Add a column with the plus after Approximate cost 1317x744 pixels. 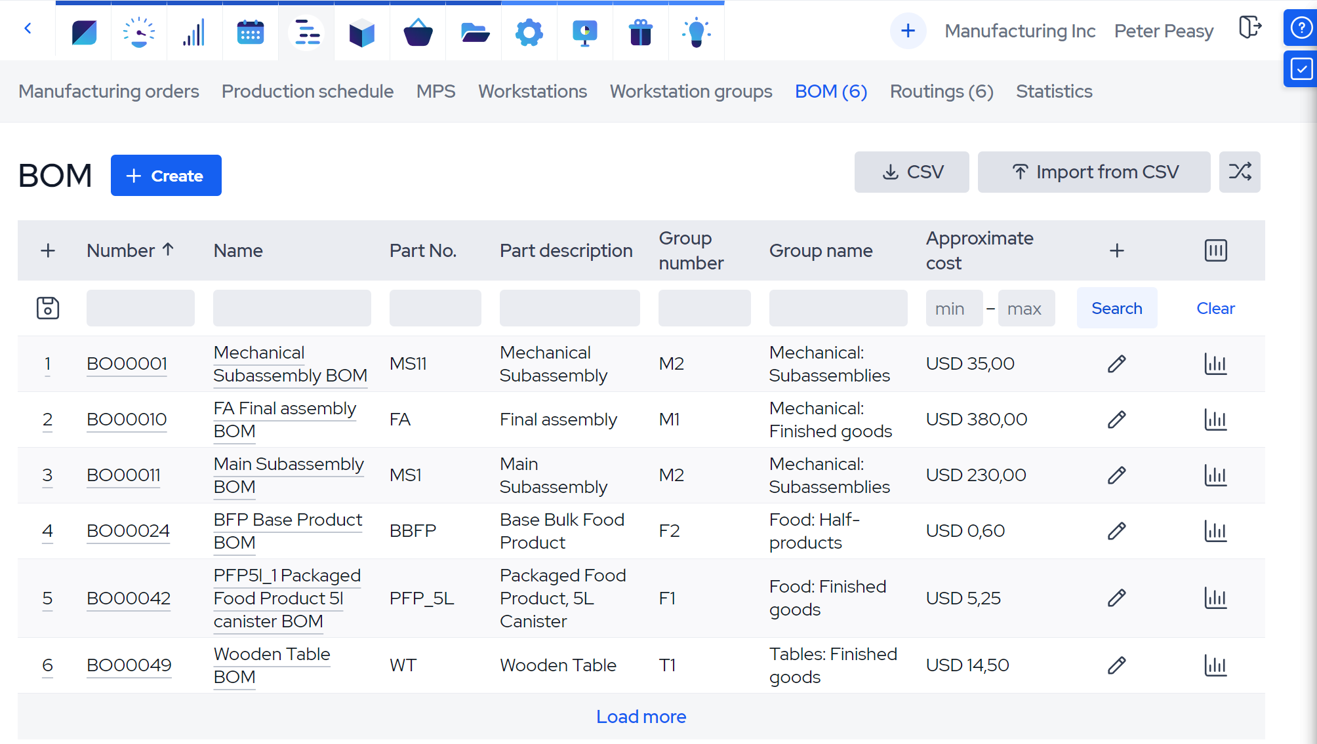[1116, 250]
